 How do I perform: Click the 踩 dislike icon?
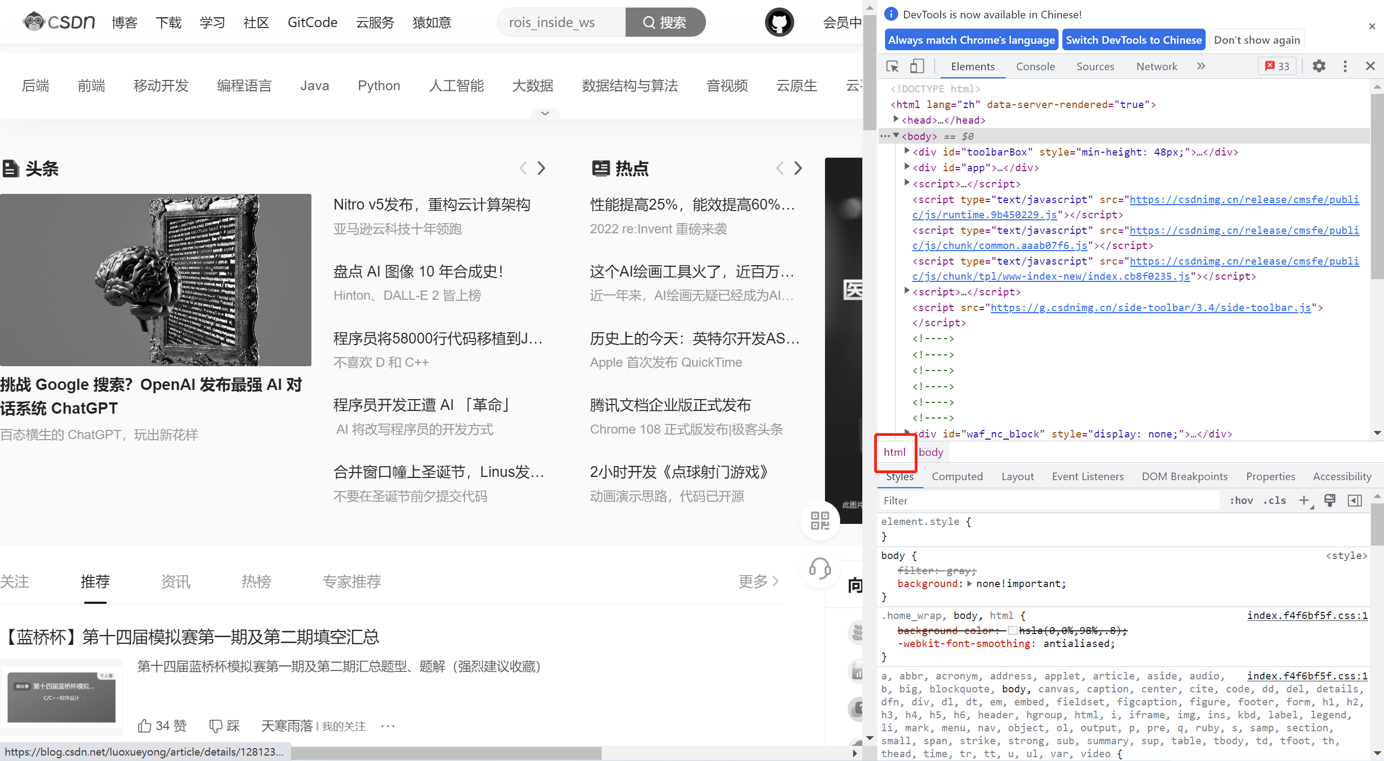click(x=216, y=726)
